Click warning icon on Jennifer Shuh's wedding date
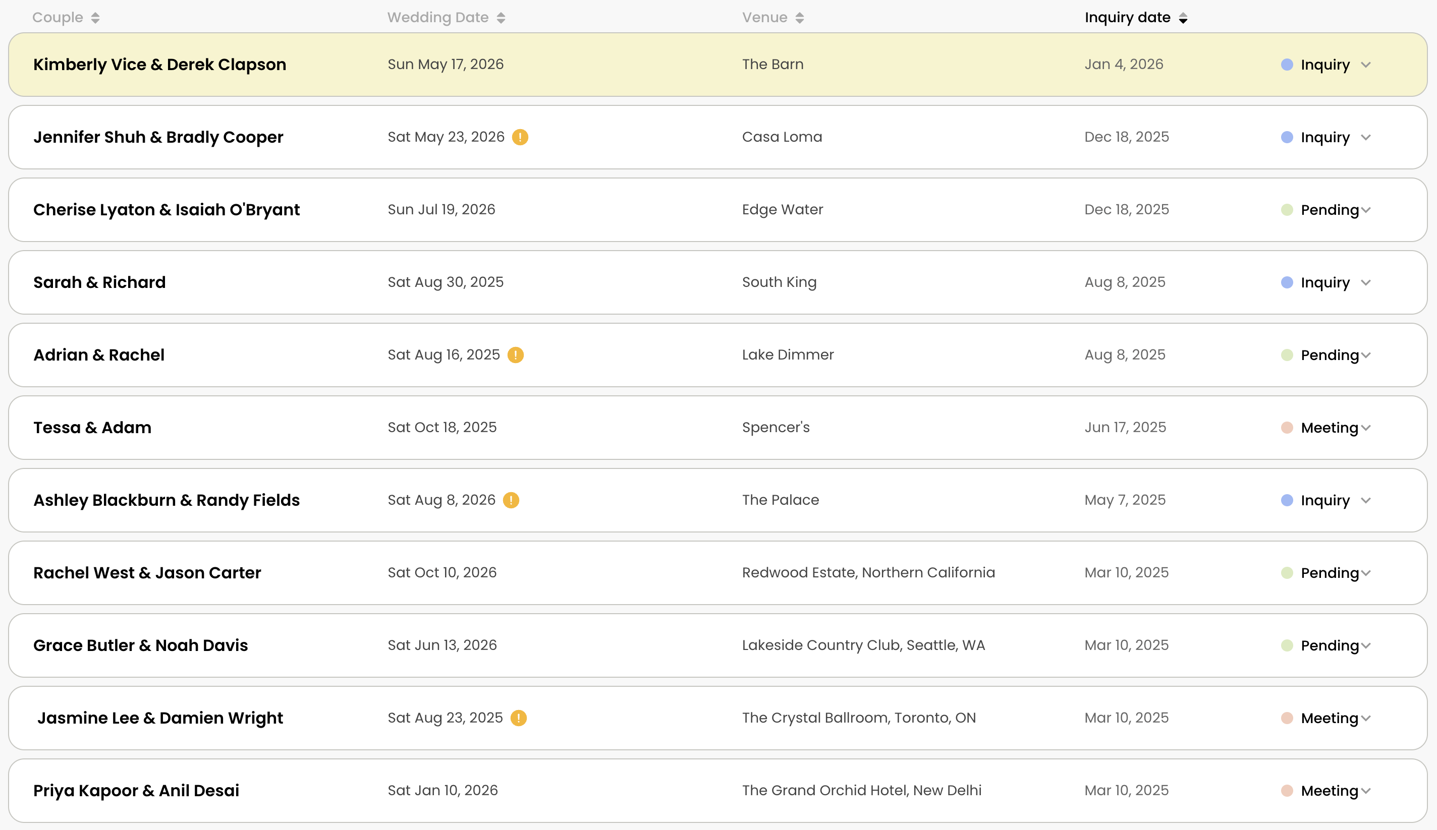Viewport: 1437px width, 830px height. (x=520, y=137)
